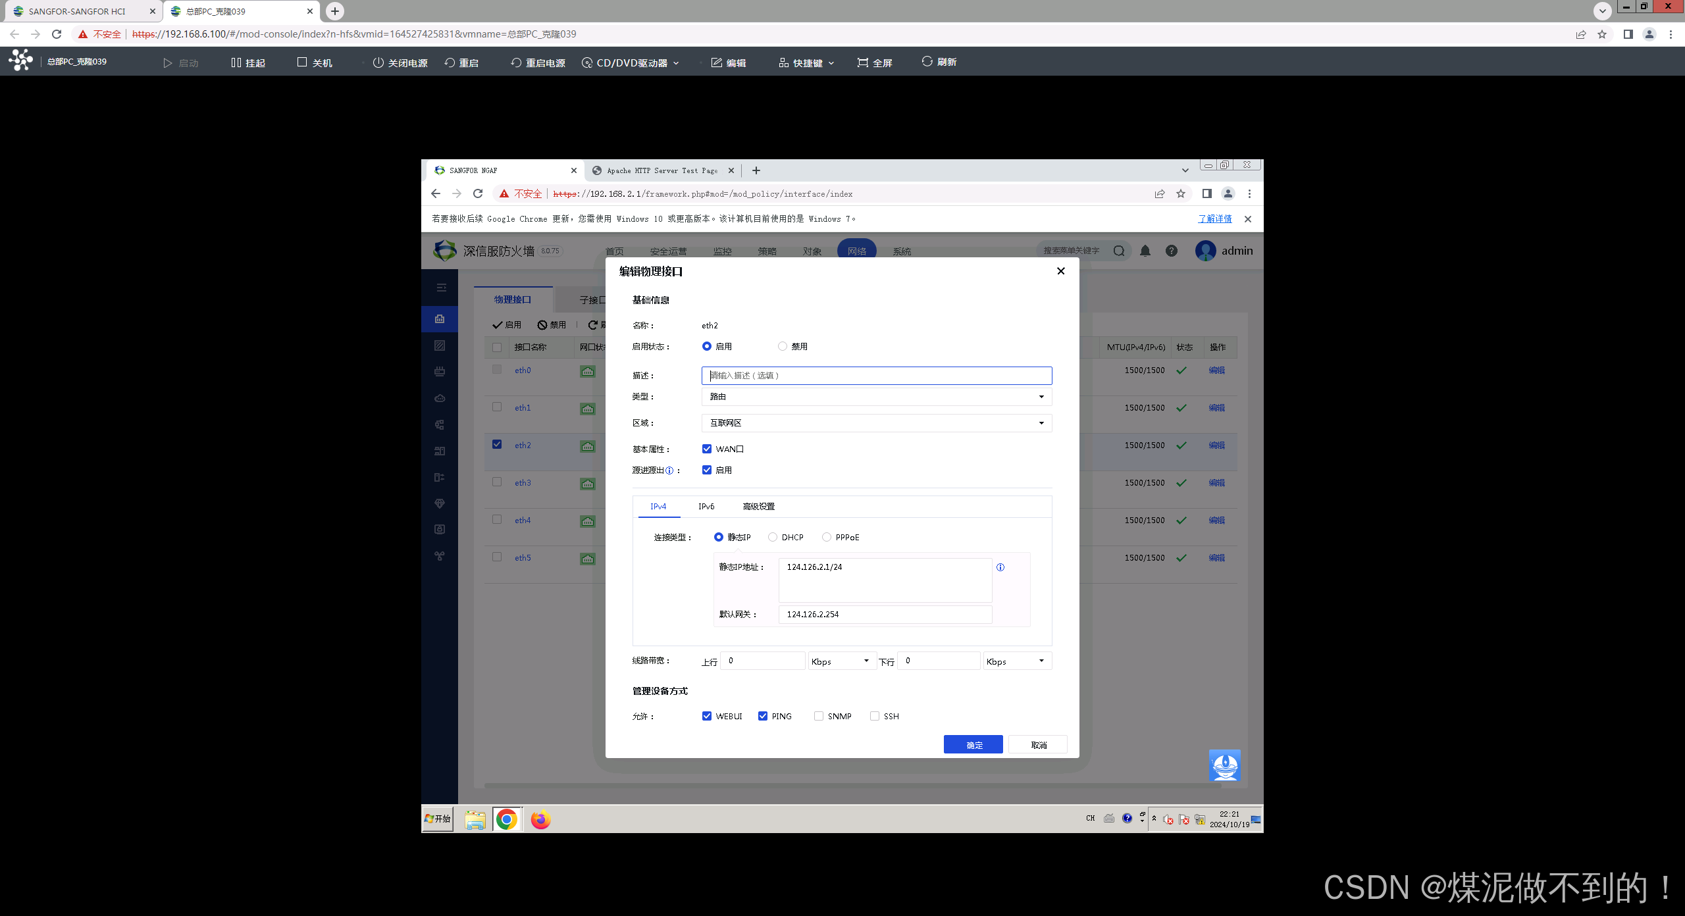This screenshot has width=1685, height=916.
Task: Click the info icon beside static IP field
Action: click(1000, 567)
